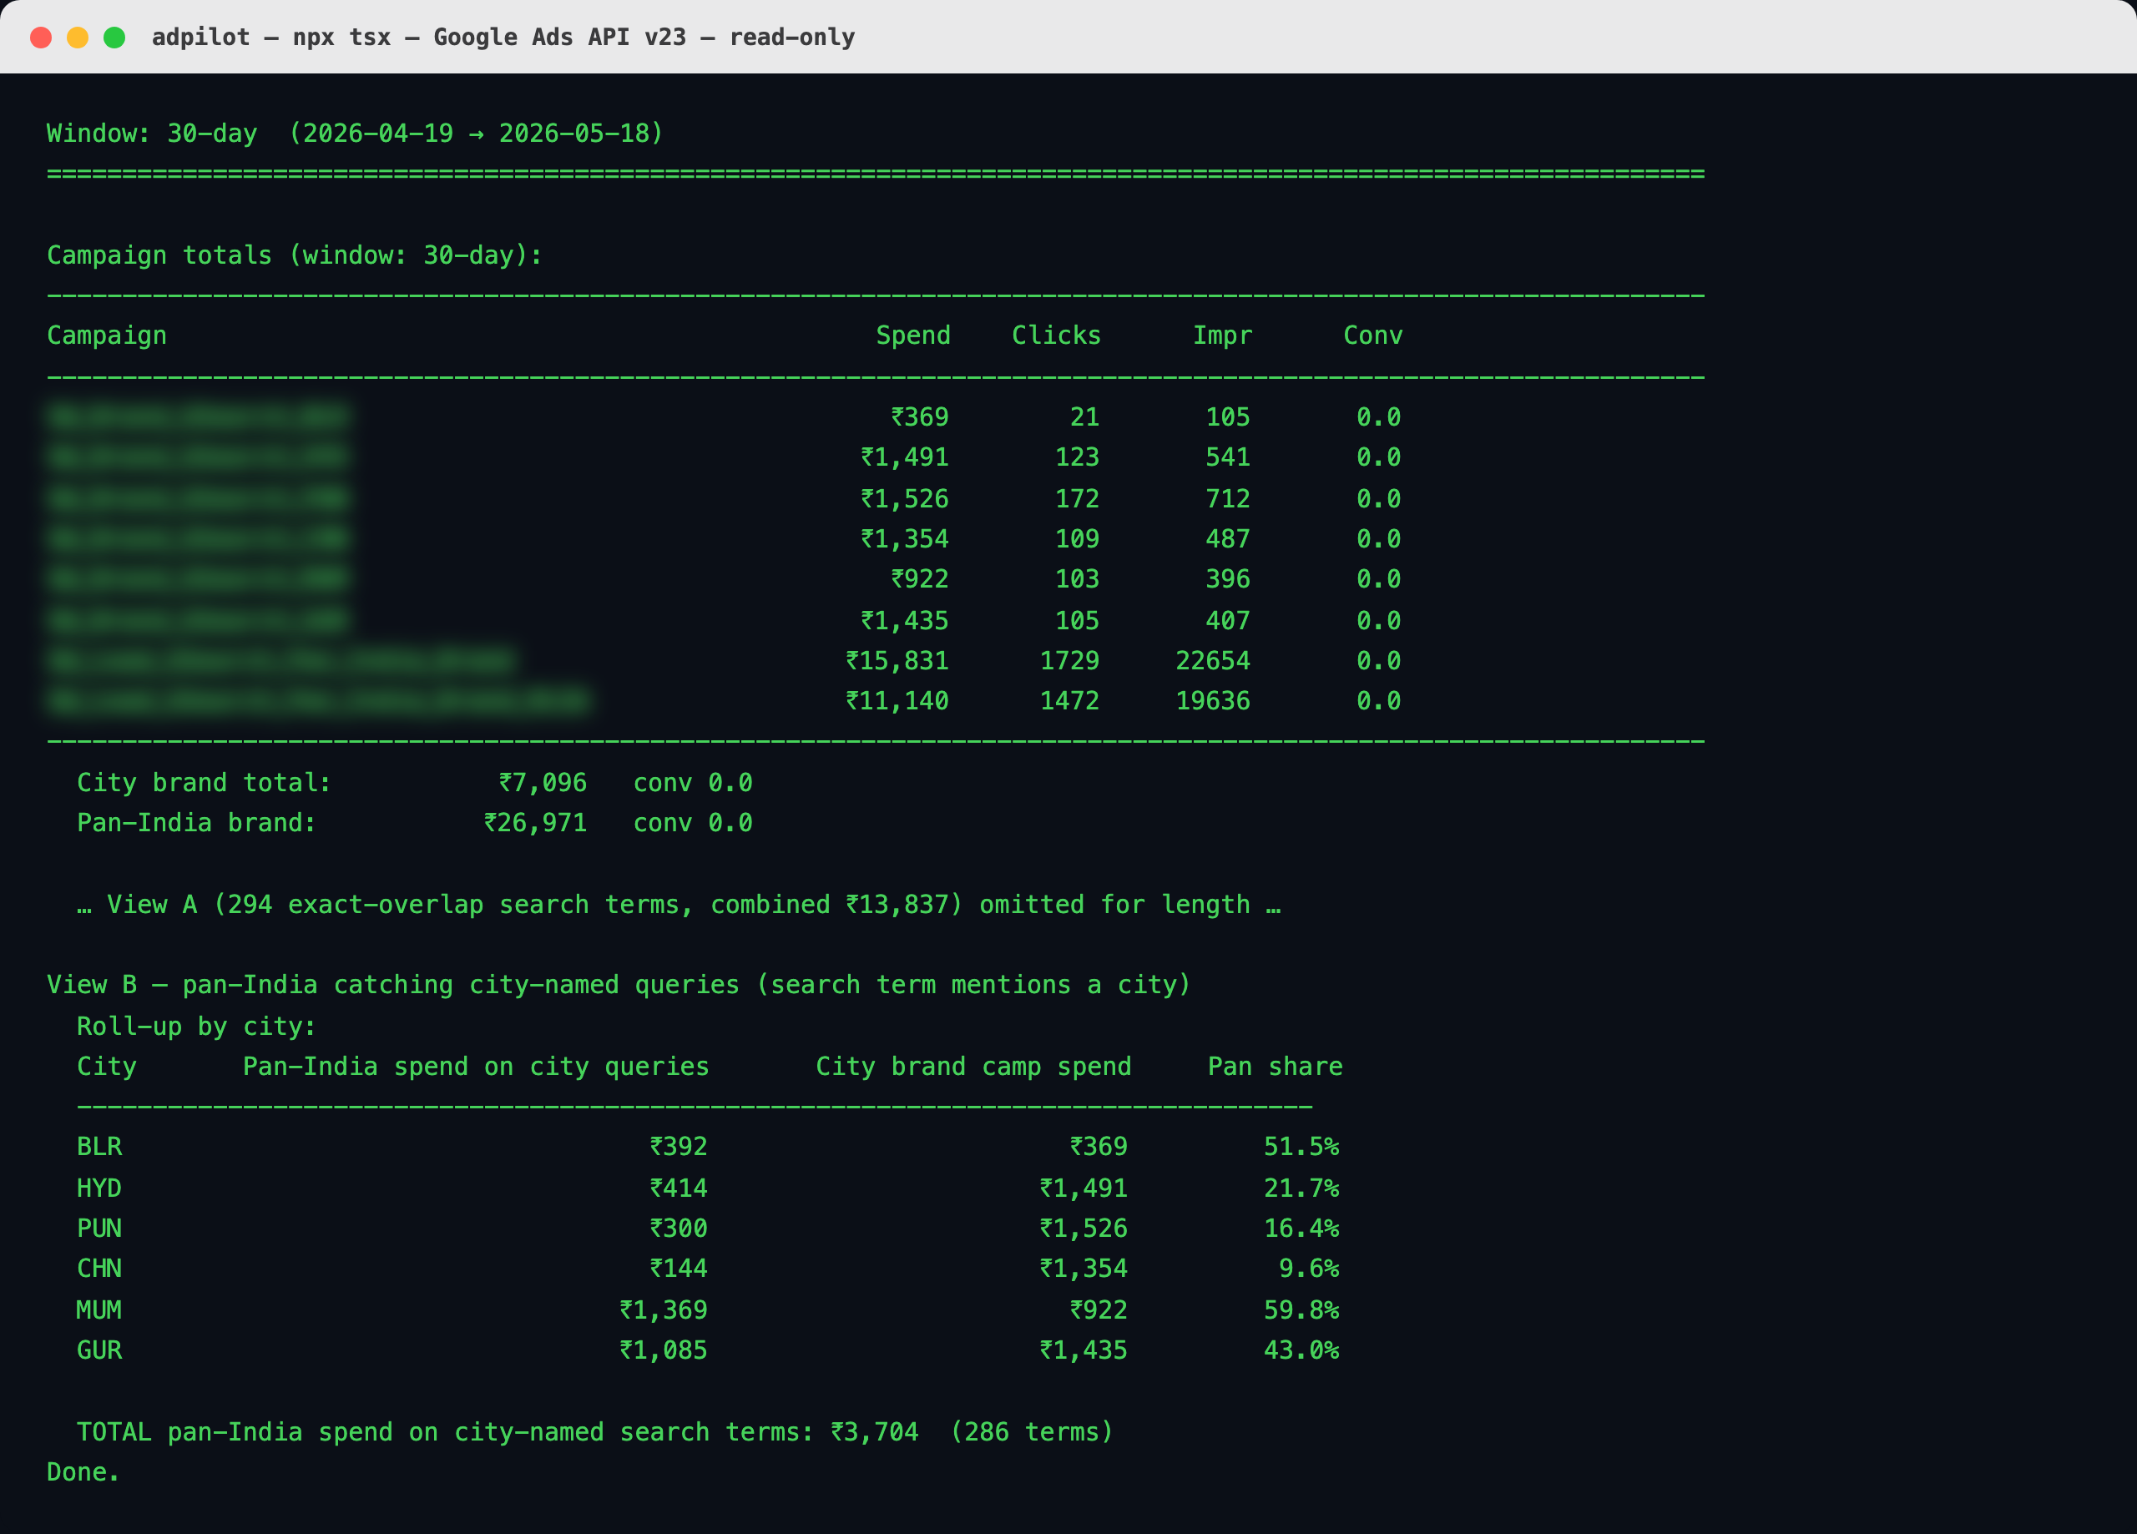
Task: Select the MUM city row label
Action: click(x=99, y=1309)
